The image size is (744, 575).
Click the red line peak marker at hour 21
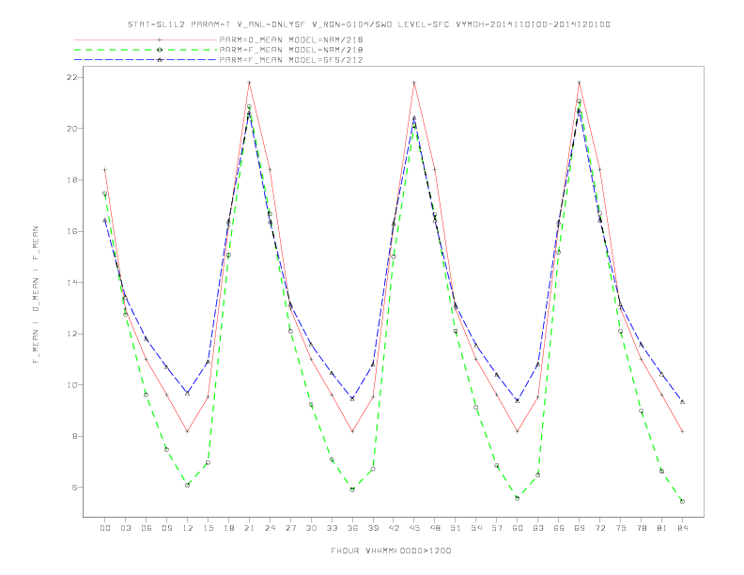click(249, 83)
